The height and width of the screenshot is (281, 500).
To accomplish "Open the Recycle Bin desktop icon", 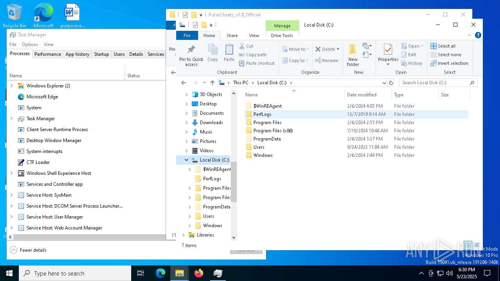I will [14, 16].
